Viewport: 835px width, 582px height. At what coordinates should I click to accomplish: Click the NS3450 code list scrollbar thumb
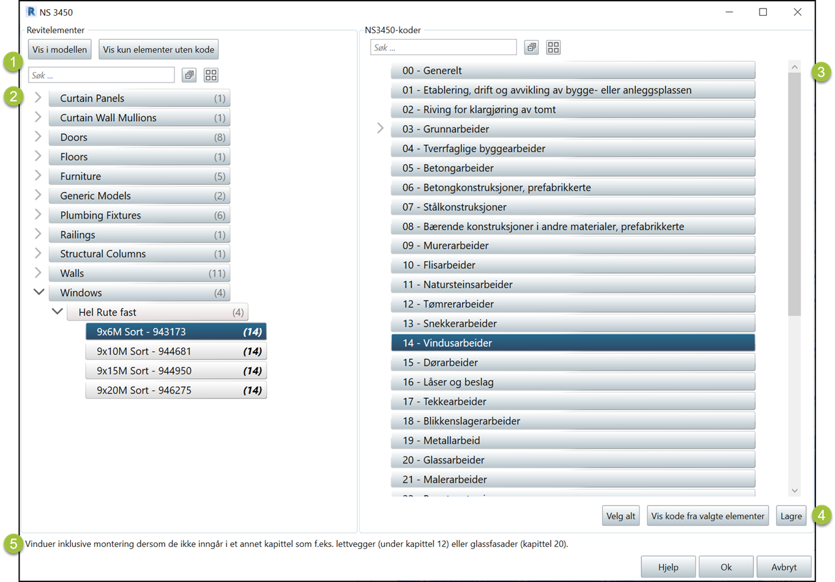(794, 194)
